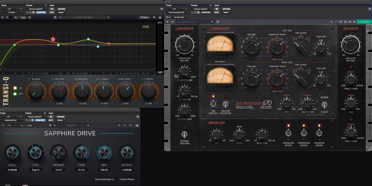Open Bus Processor 670 plugin selector dropdown
Screen dimensions: 372x186
coord(177,12)
